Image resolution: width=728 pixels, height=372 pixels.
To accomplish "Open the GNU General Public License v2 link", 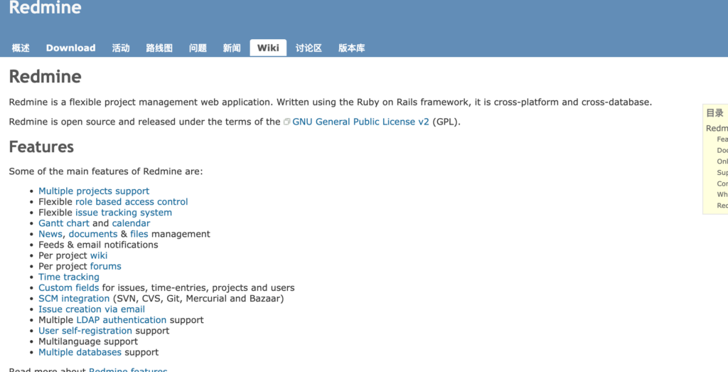I will (360, 122).
